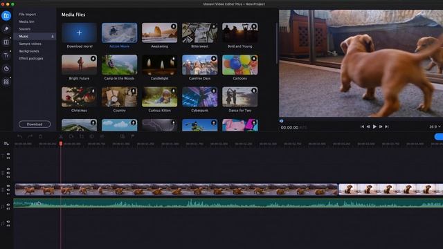Viewport: 443px width, 249px height.
Task: Open the 16:9 aspect ratio dropdown
Action: pos(435,127)
